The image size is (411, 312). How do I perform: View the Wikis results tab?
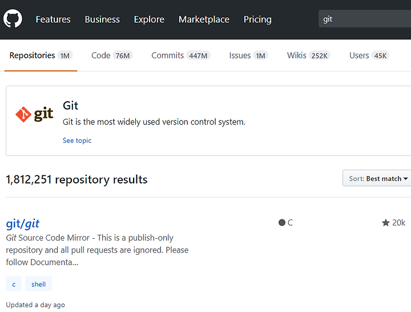[x=308, y=55]
